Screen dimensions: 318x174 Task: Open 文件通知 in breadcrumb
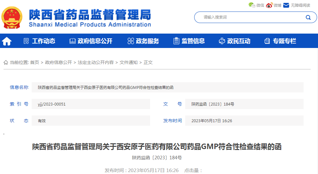point(128,62)
